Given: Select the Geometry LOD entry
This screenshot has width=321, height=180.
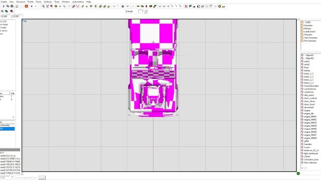Looking at the screenshot, I should click(308, 25).
